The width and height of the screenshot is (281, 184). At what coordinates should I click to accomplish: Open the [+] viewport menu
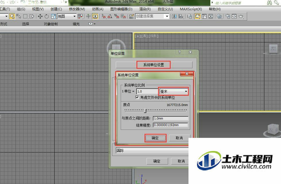[138, 36]
